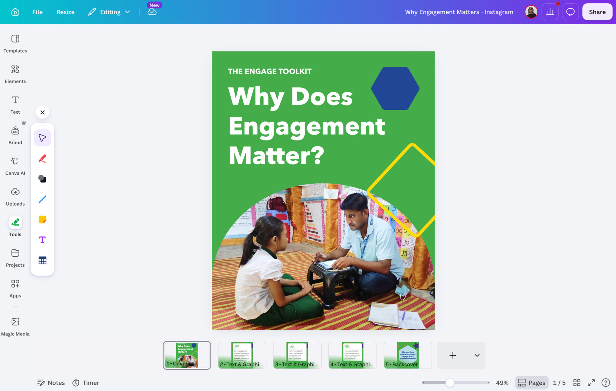Select page thumbnail '4 - Text & Graphi...'

(x=353, y=355)
